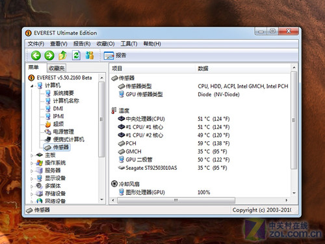Image resolution: width=325 pixels, height=244 pixels.
Task: Open the 帮助(H) menu
Action: [152, 44]
